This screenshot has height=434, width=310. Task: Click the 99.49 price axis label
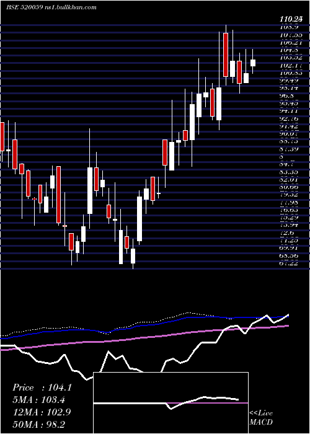click(290, 80)
